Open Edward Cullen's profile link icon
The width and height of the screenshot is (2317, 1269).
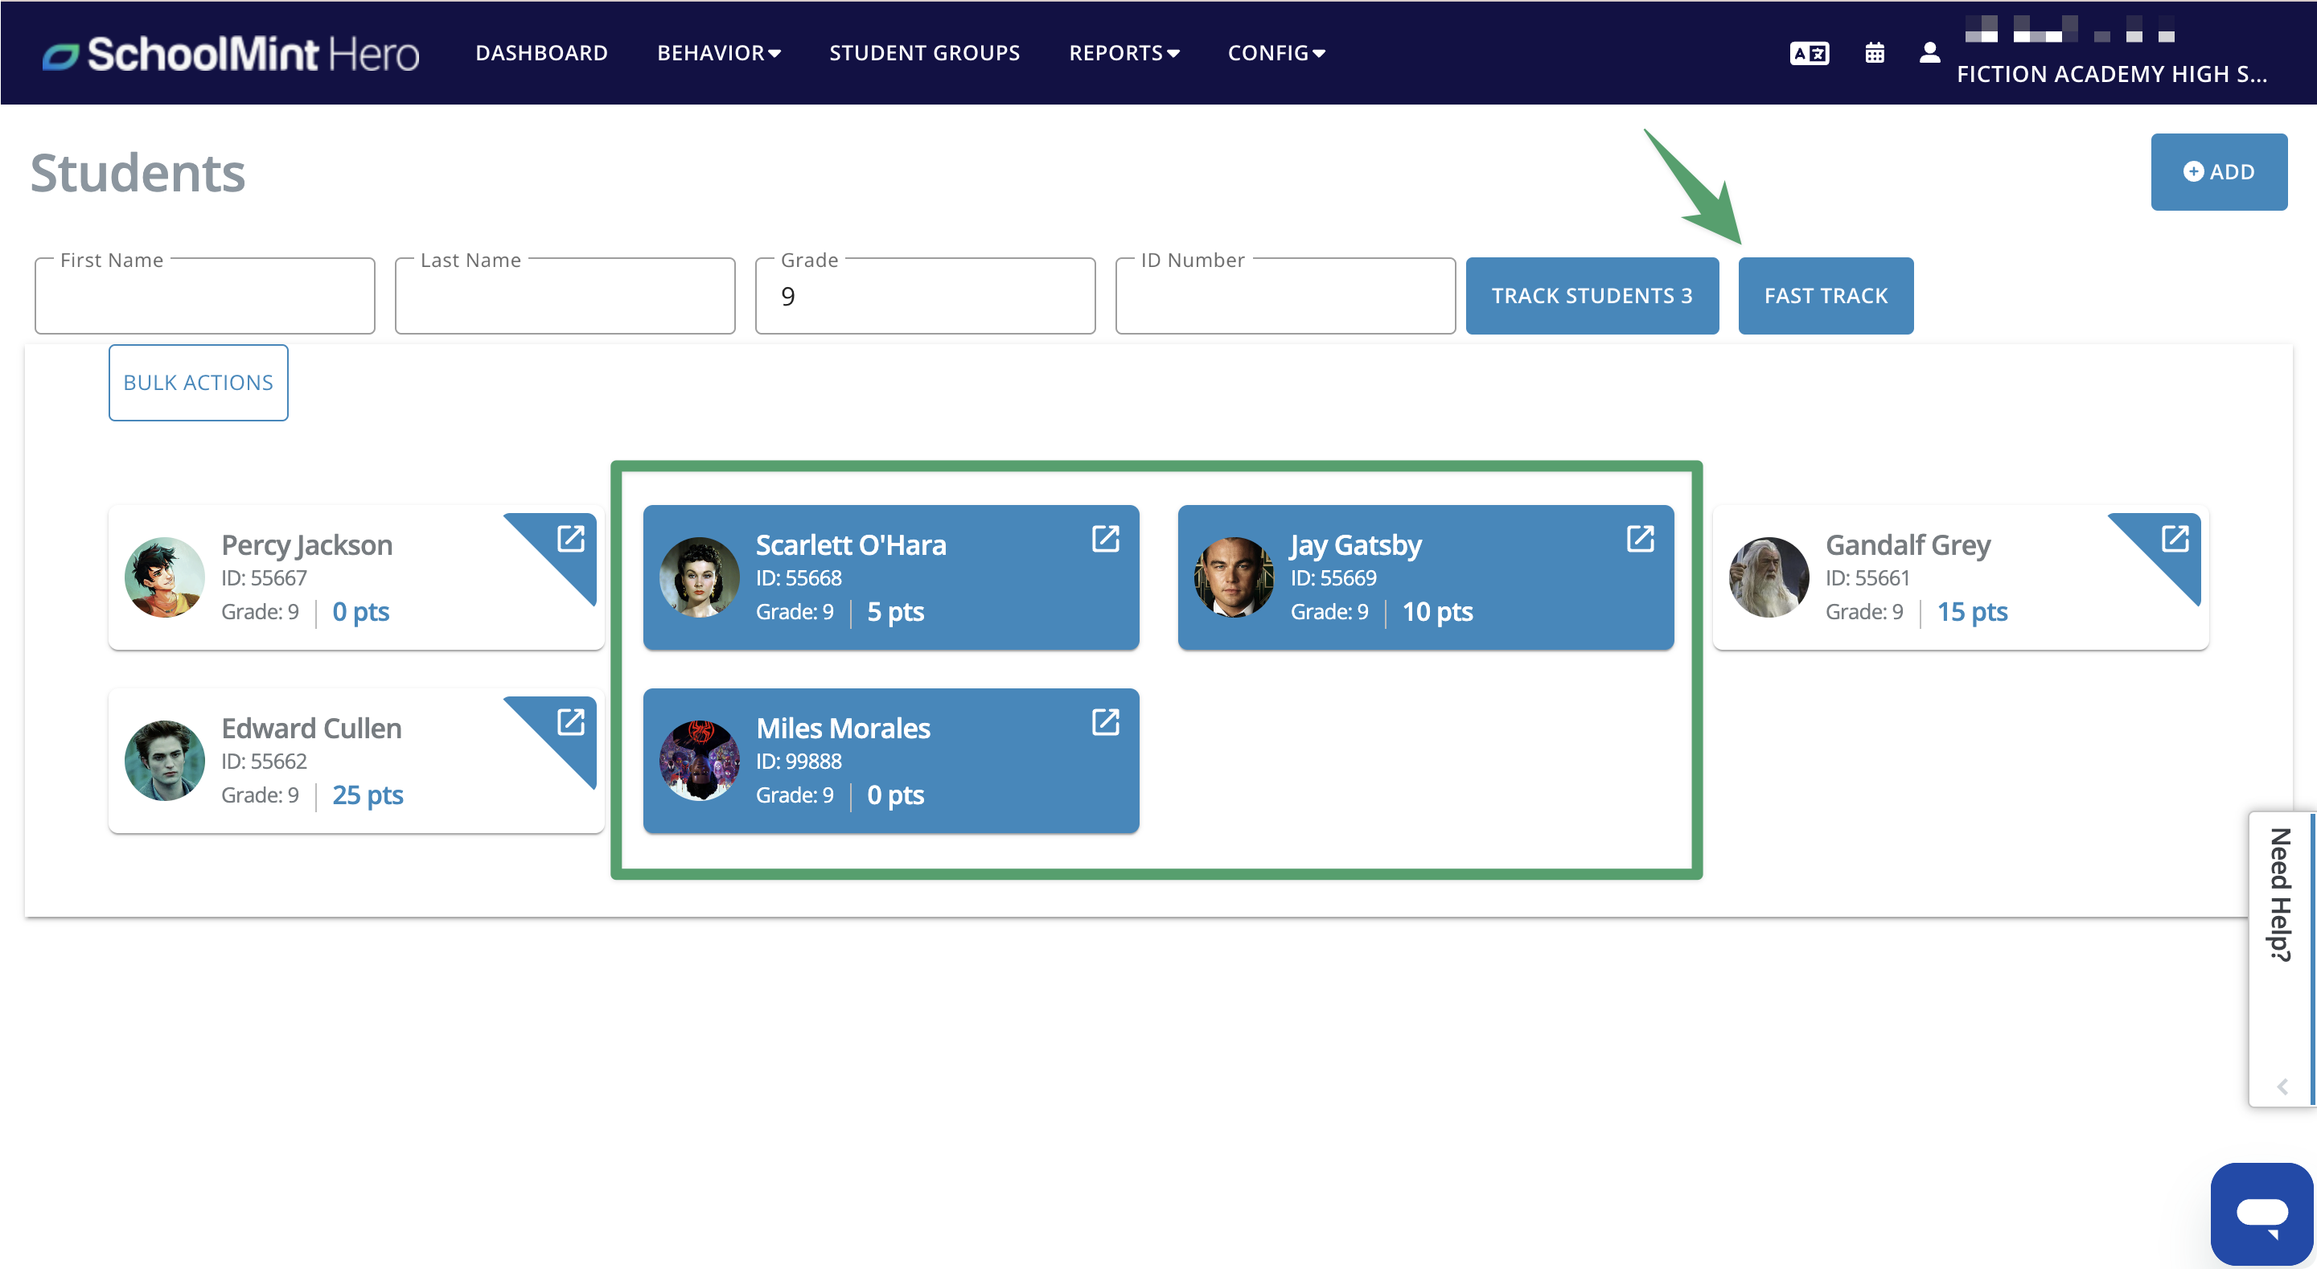(571, 722)
